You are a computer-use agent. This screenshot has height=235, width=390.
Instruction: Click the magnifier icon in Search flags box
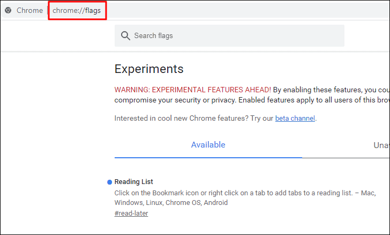click(125, 35)
